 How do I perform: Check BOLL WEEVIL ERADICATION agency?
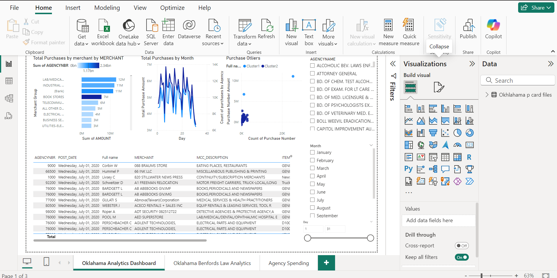pos(312,121)
